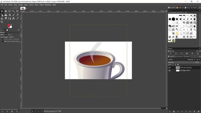Open the Layer menu
The width and height of the screenshot is (201, 113).
pos(26,5)
